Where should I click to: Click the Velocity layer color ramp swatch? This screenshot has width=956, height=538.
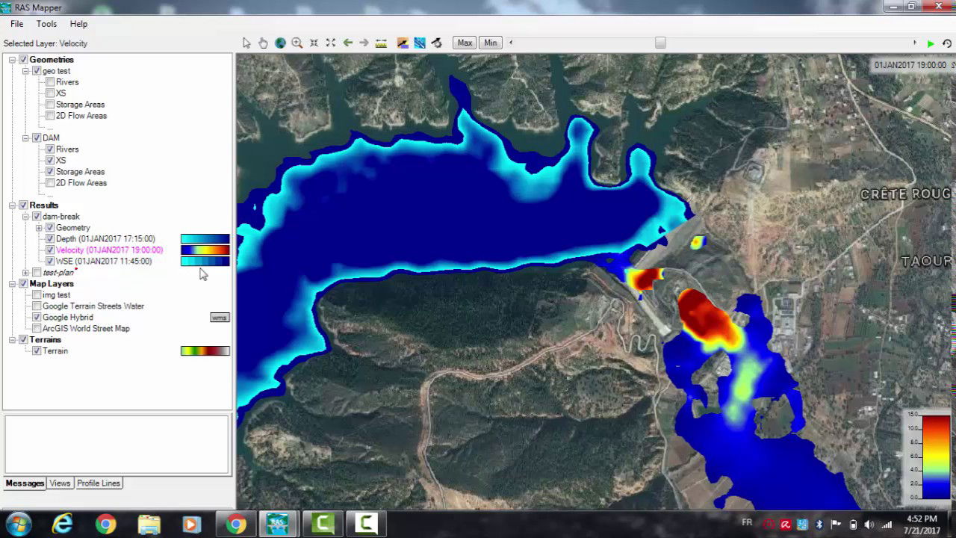pyautogui.click(x=205, y=250)
